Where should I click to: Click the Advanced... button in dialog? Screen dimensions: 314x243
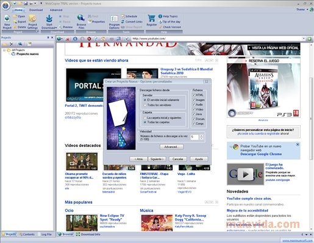click(171, 147)
